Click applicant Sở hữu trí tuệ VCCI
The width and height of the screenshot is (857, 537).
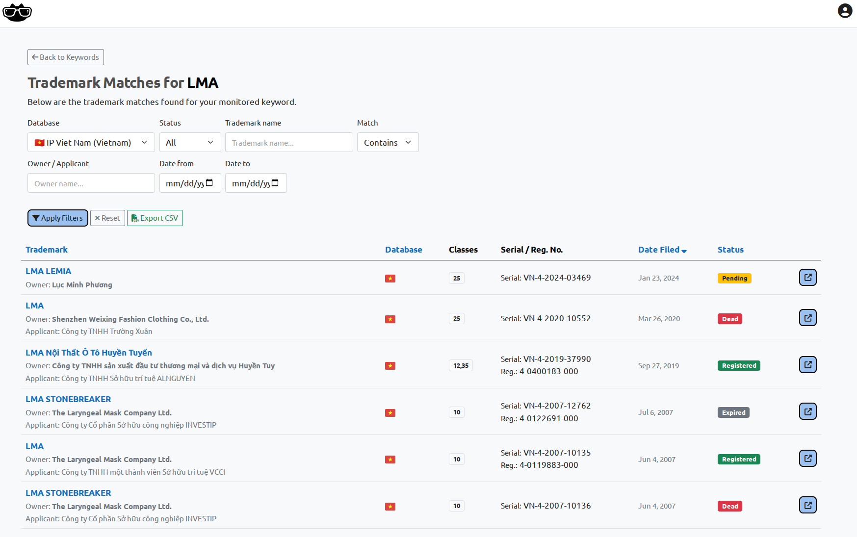click(125, 472)
